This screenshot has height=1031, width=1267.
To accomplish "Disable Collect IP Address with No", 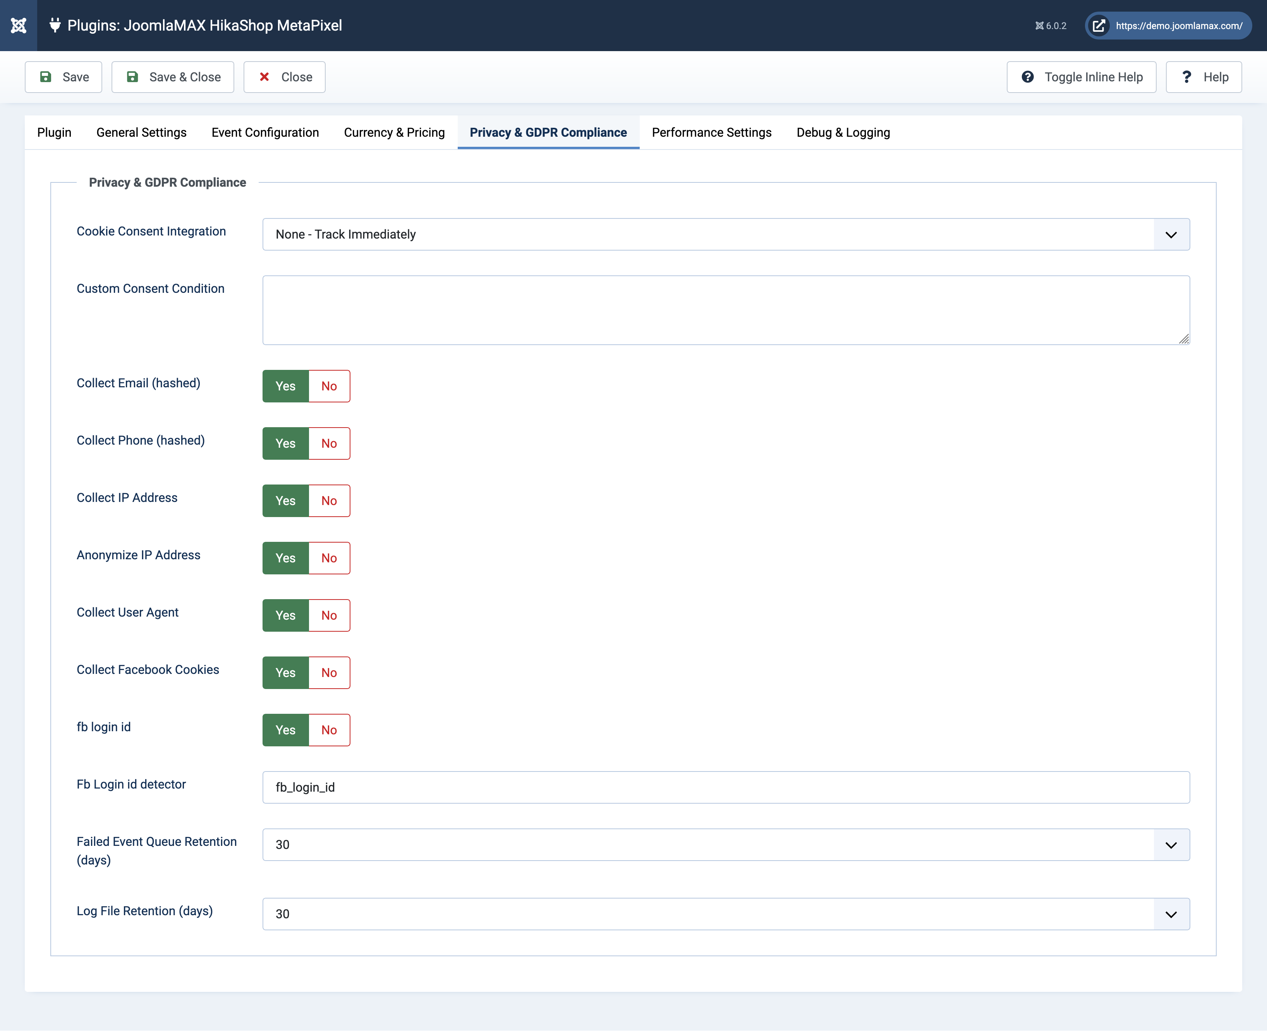I will point(329,501).
